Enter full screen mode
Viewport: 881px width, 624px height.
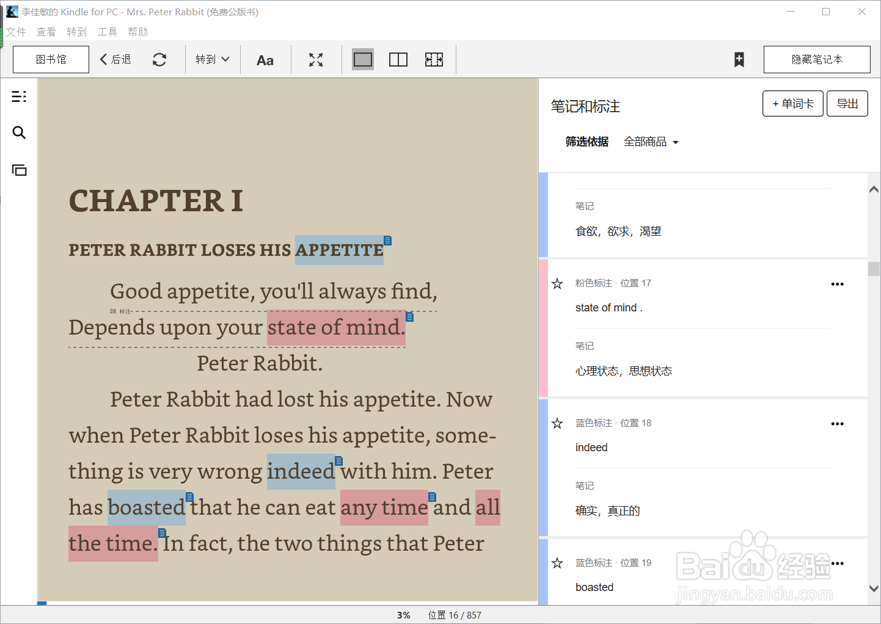click(x=316, y=59)
